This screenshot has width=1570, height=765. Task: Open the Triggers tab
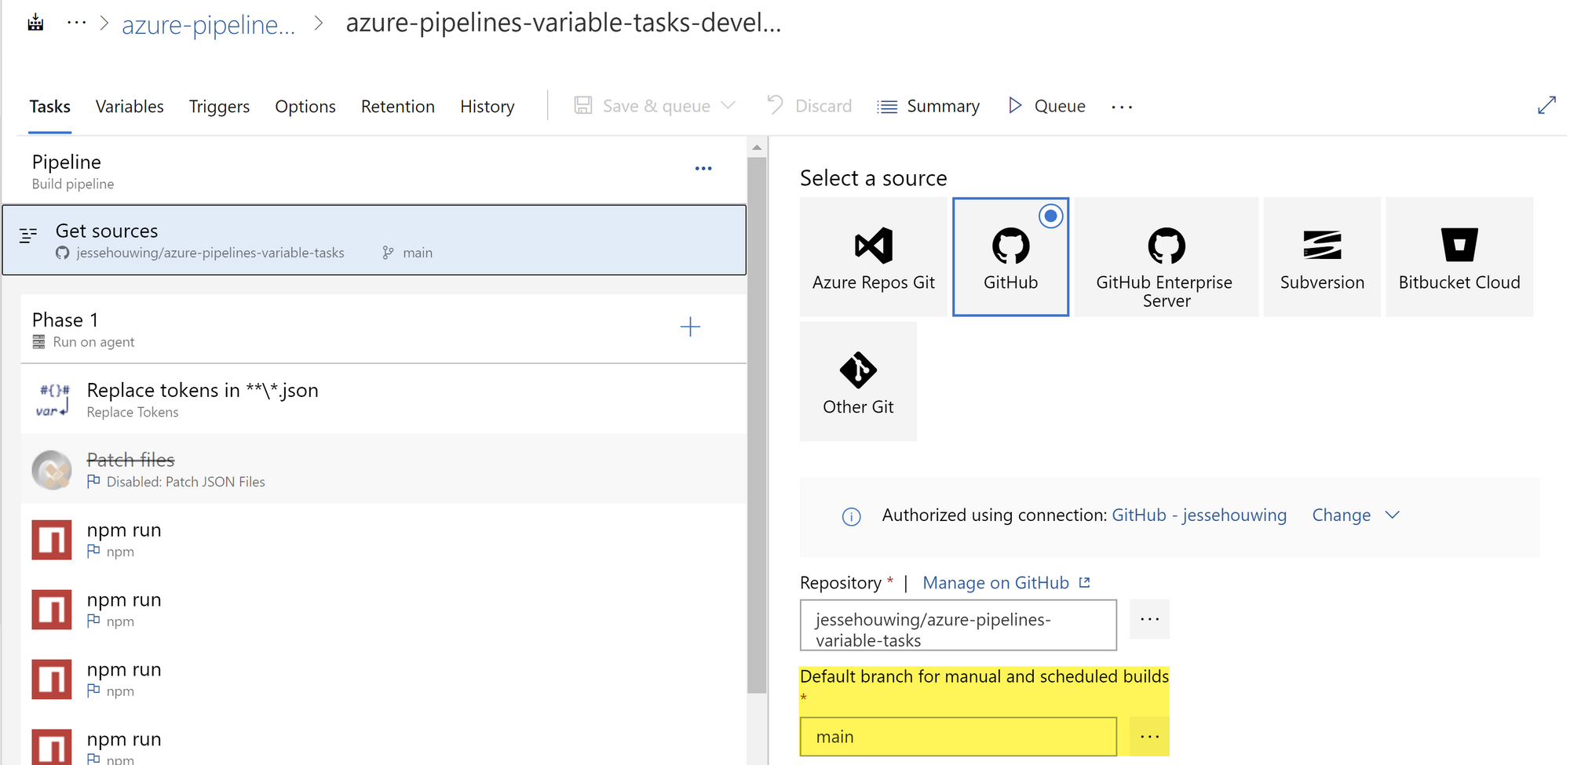(219, 107)
